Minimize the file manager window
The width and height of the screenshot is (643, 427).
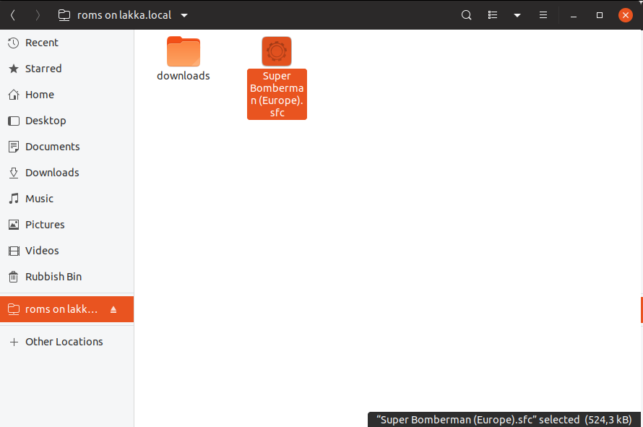click(574, 16)
